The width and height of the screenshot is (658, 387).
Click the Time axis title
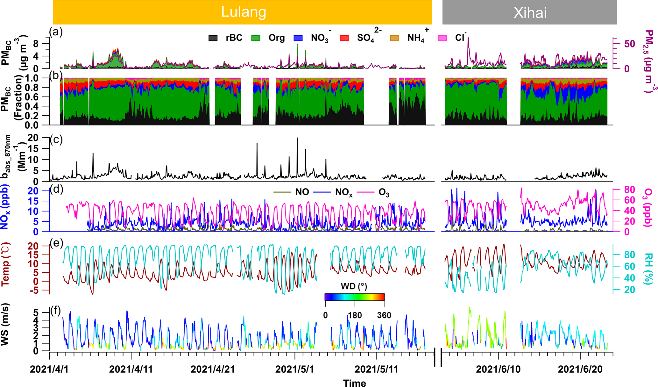click(354, 383)
